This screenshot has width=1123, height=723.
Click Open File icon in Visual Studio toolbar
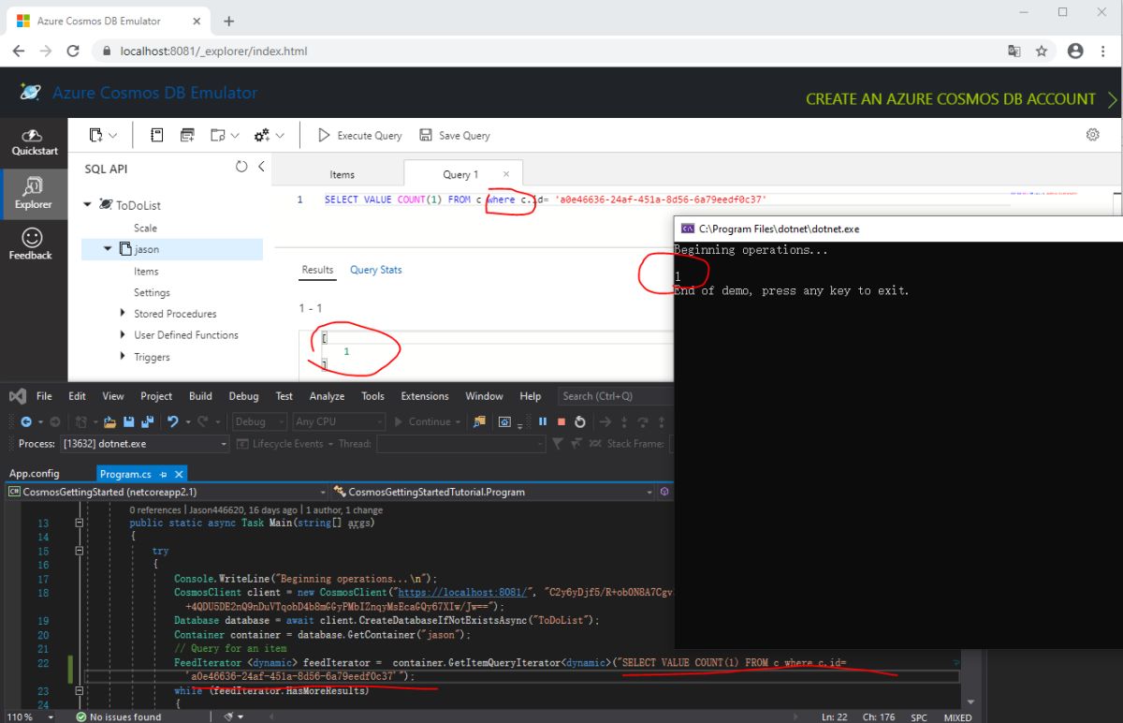pos(110,421)
